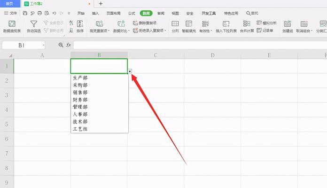
Task: Switch to the 首页 home tab
Action: point(9,4)
